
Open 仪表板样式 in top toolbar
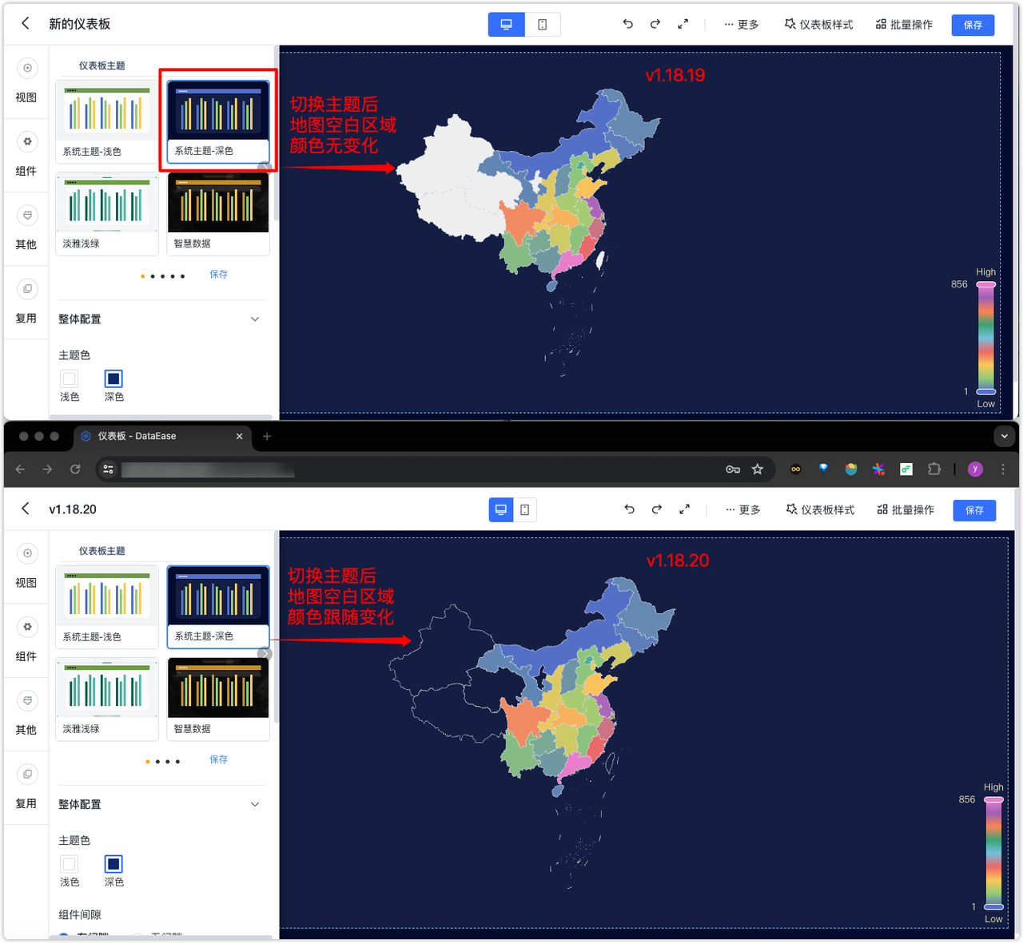pyautogui.click(x=818, y=25)
